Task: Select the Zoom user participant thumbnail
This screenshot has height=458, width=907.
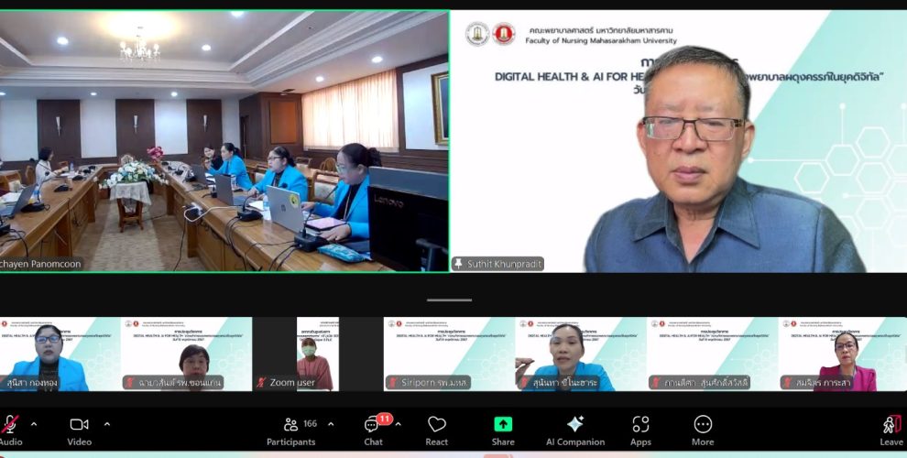Action: tap(318, 354)
